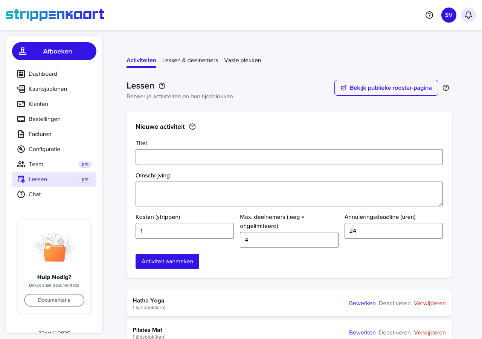Viewport: 482px width, 339px height.
Task: Open the SV user avatar menu
Action: point(449,15)
